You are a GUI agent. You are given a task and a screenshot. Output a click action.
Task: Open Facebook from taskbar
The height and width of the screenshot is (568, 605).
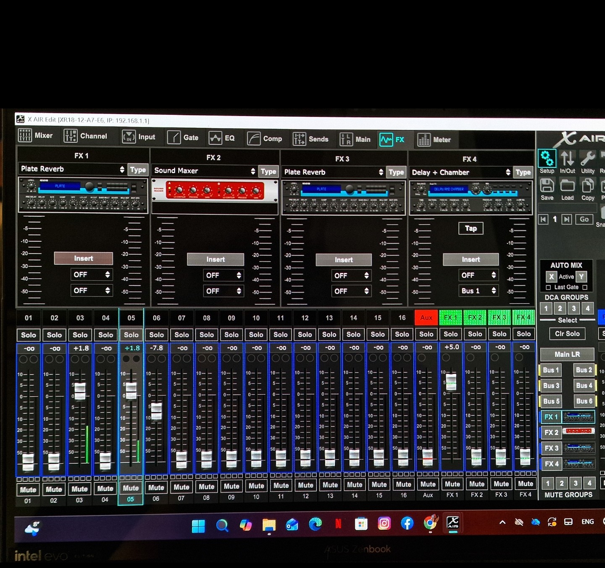(407, 523)
